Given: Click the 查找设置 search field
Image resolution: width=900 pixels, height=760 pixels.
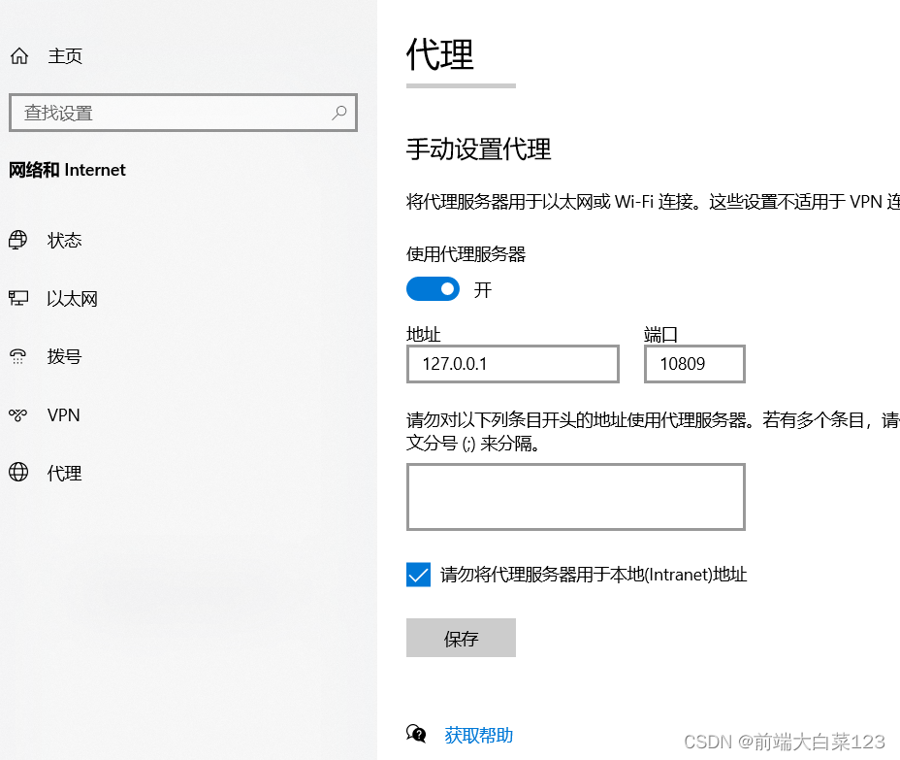Looking at the screenshot, I should (183, 113).
